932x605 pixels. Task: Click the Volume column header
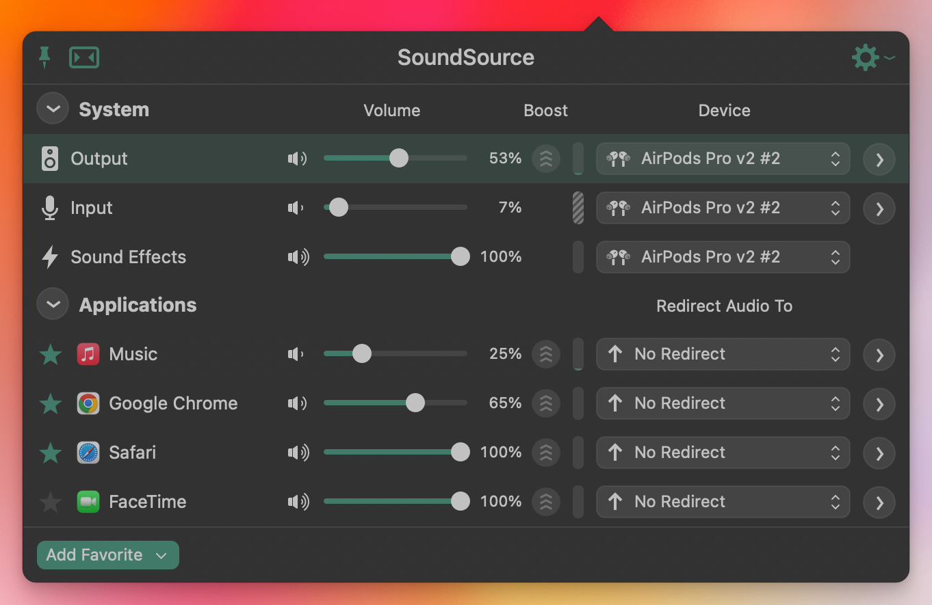(392, 111)
